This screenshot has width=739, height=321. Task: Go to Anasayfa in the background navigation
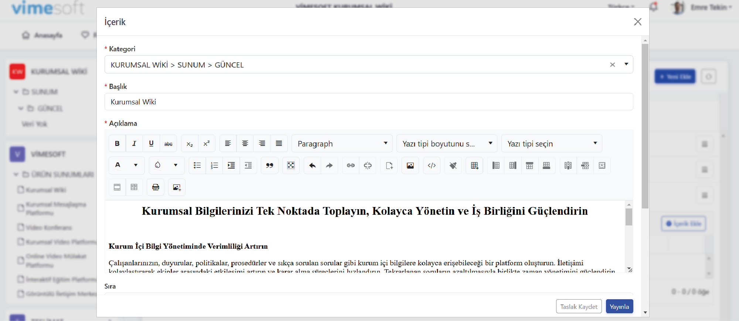(42, 35)
